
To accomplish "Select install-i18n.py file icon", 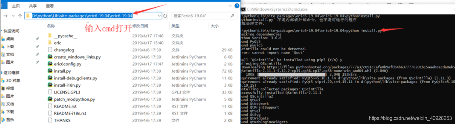I will point(50,85).
